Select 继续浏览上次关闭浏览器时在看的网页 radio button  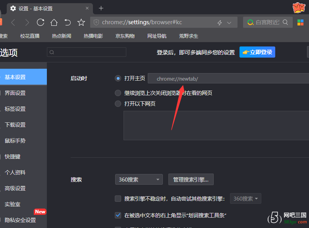(118, 93)
